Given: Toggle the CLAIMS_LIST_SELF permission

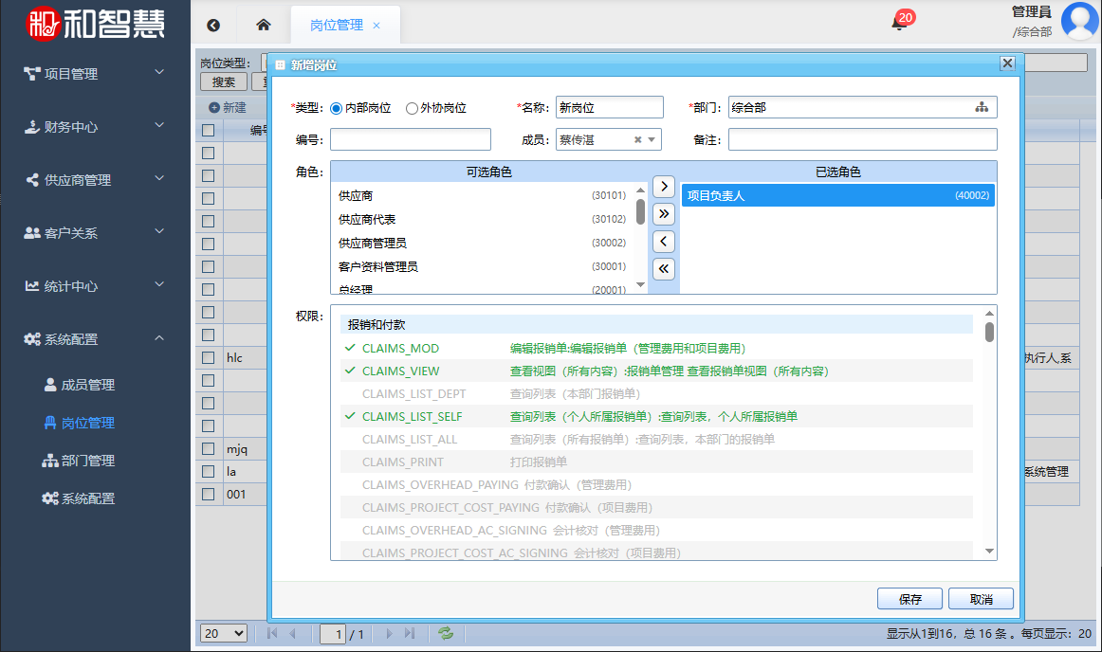Looking at the screenshot, I should pos(656,417).
